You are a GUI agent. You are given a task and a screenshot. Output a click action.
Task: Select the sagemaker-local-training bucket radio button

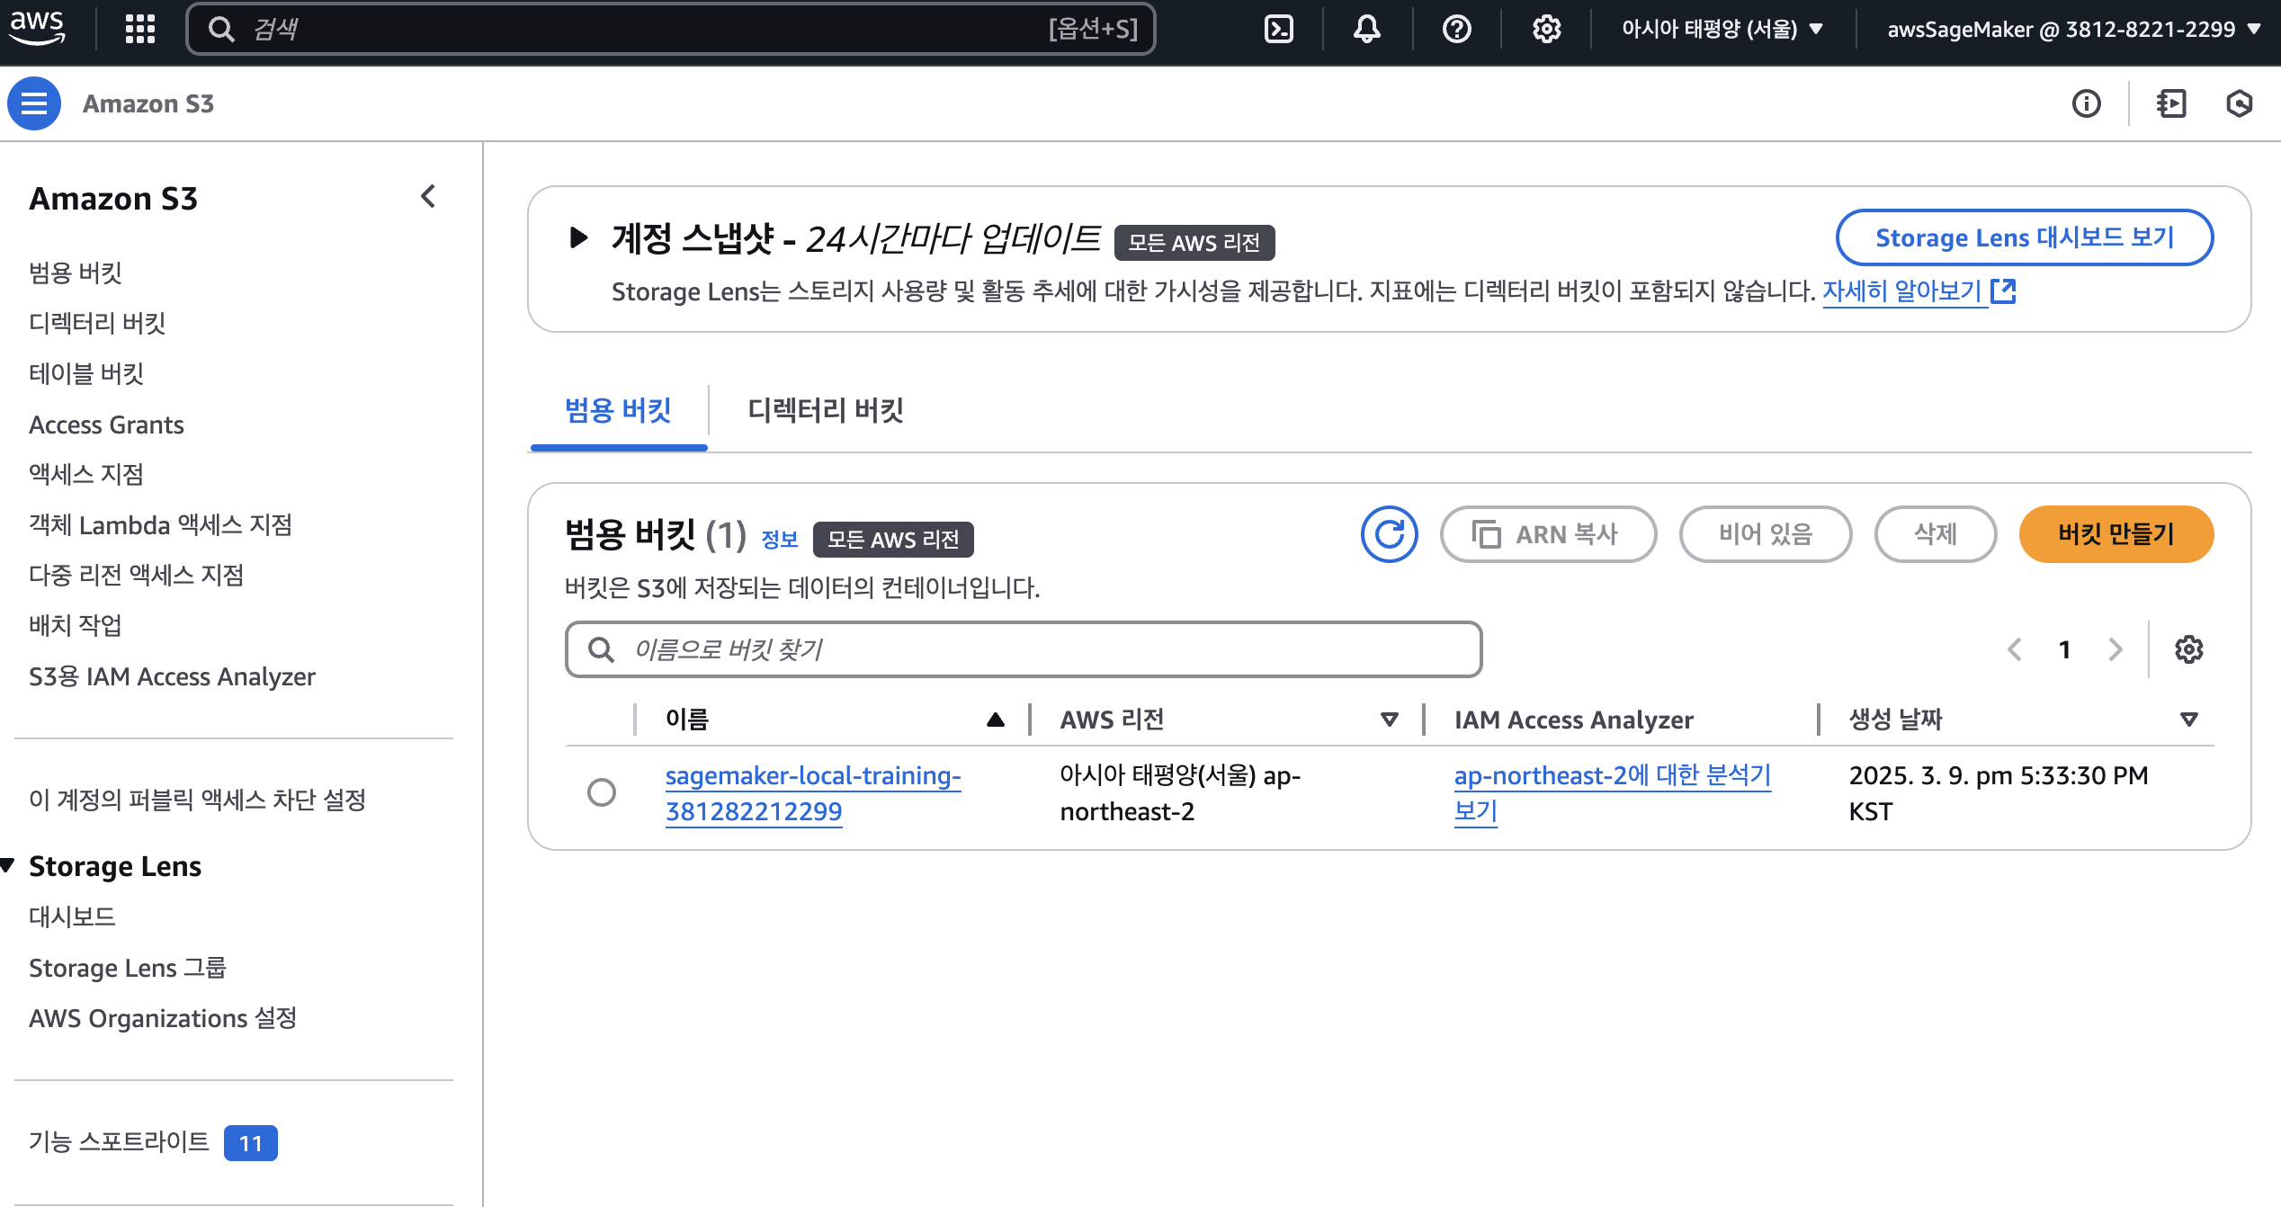coord(602,792)
